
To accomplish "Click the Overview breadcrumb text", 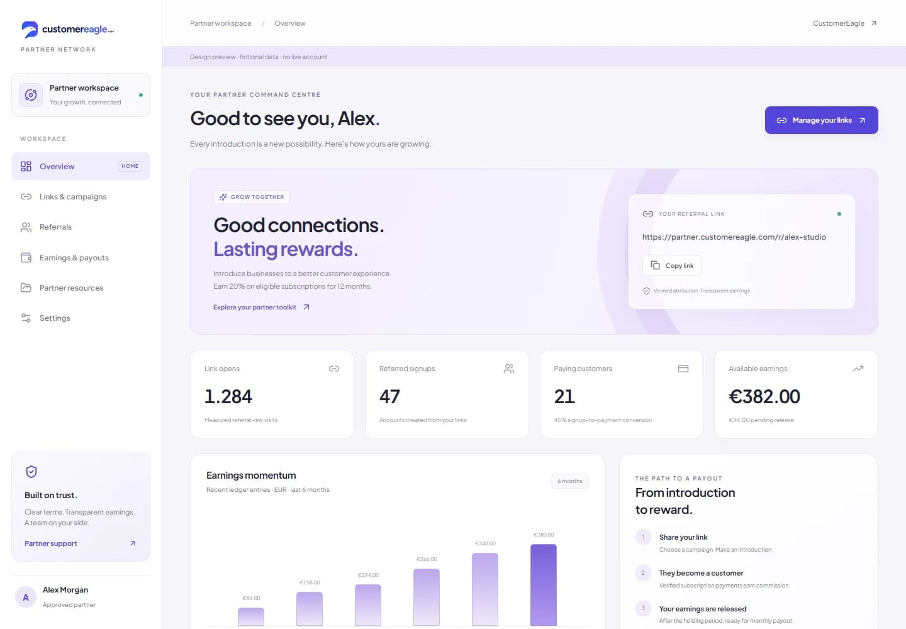I will 290,23.
